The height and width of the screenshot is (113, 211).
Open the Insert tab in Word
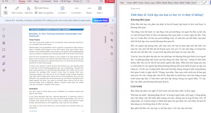141,3
